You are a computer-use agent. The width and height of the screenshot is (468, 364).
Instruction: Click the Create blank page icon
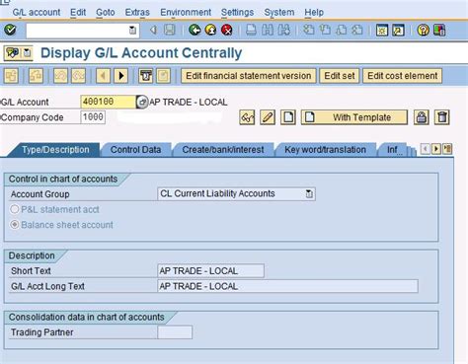click(288, 117)
